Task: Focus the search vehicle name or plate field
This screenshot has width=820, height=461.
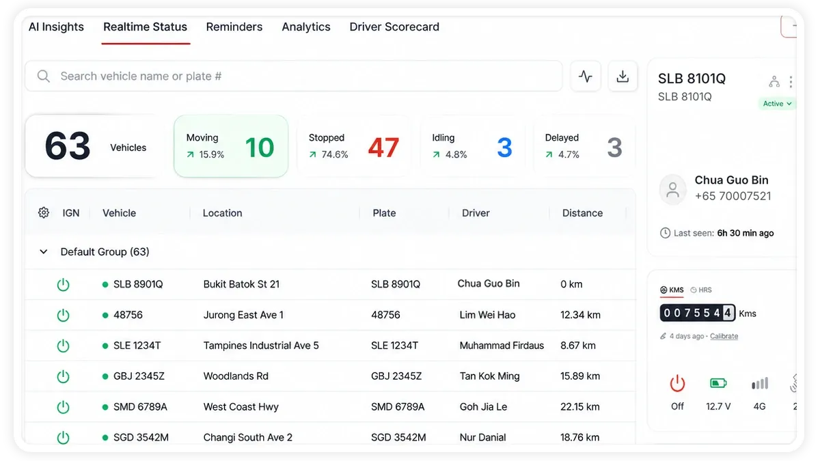Action: (x=294, y=76)
